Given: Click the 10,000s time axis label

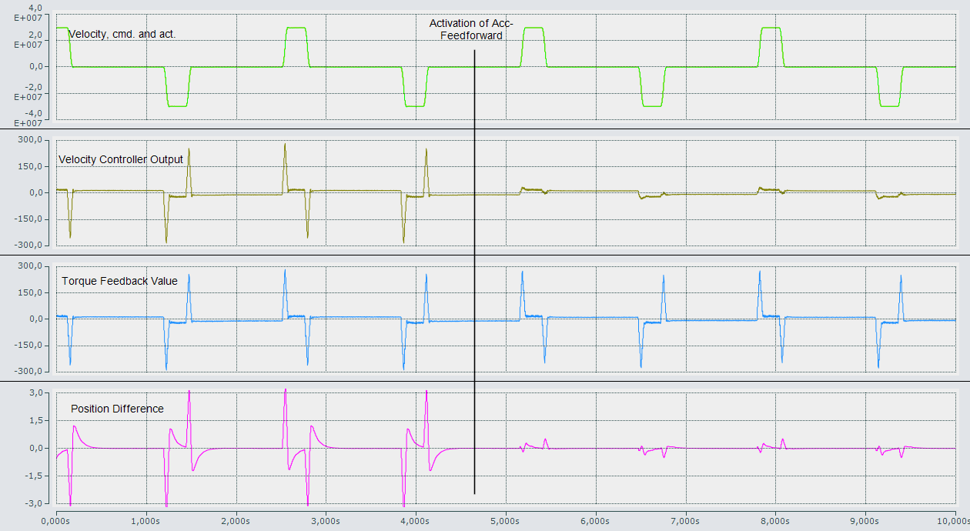Looking at the screenshot, I should tap(952, 521).
